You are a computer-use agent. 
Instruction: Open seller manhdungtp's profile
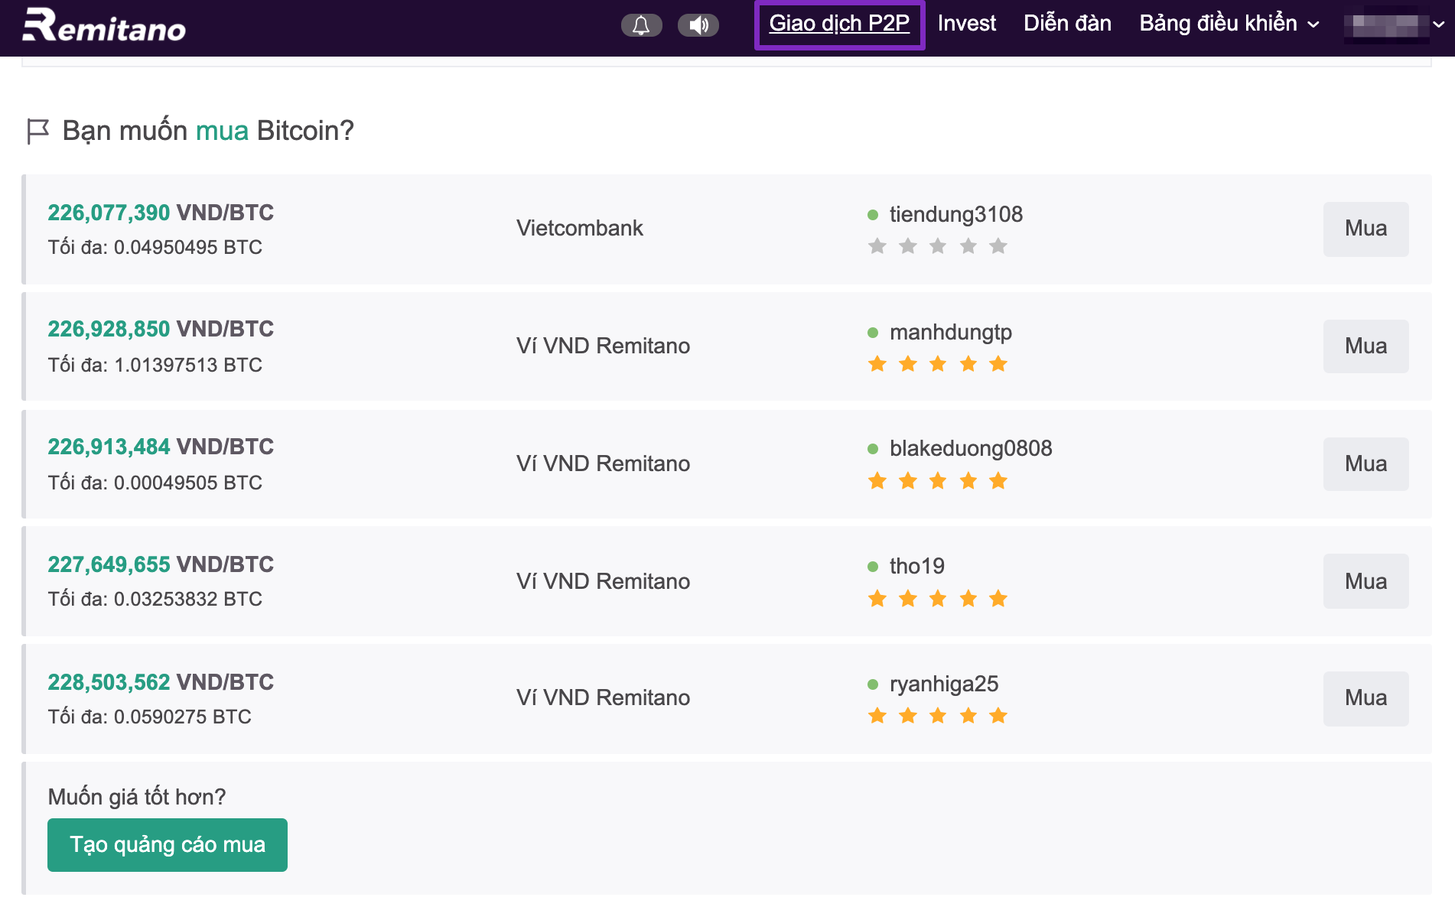(x=950, y=333)
